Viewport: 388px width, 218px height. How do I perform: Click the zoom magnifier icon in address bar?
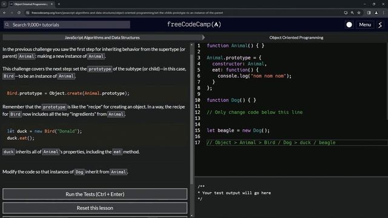[x=352, y=13]
